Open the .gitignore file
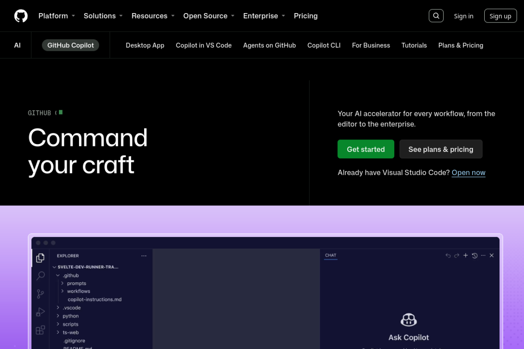 [74, 340]
